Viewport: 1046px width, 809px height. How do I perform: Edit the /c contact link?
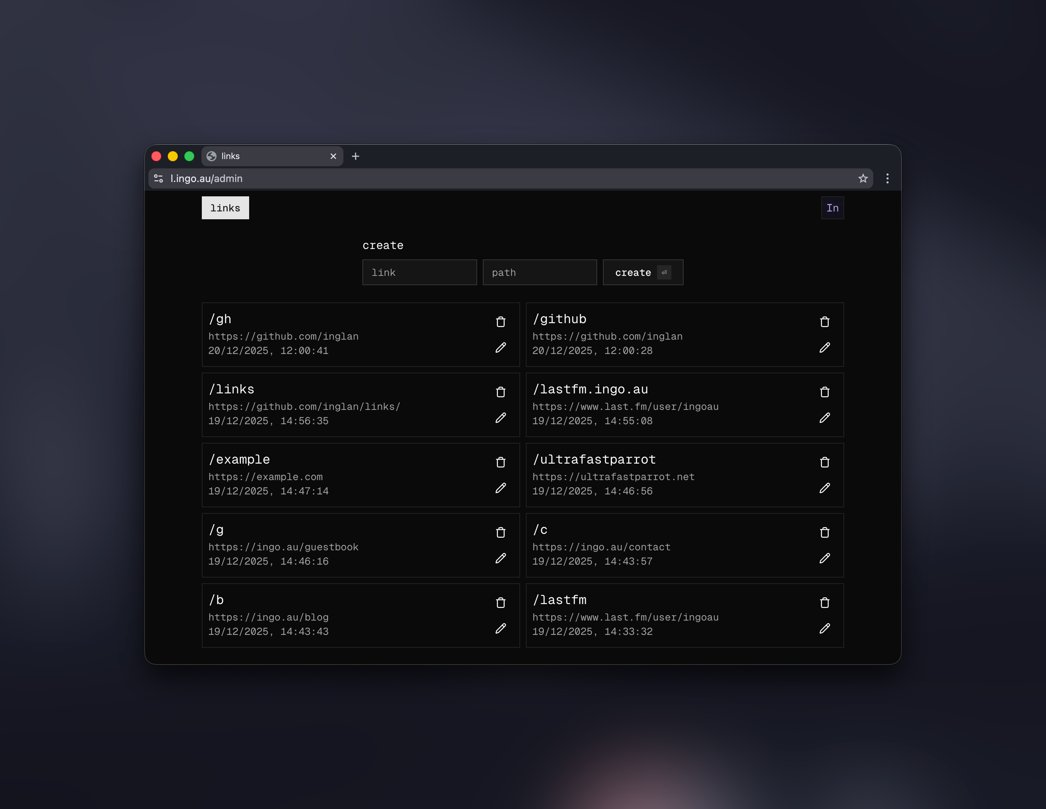(824, 558)
